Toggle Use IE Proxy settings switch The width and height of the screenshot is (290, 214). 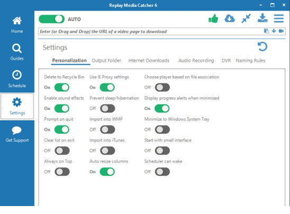(x=107, y=87)
